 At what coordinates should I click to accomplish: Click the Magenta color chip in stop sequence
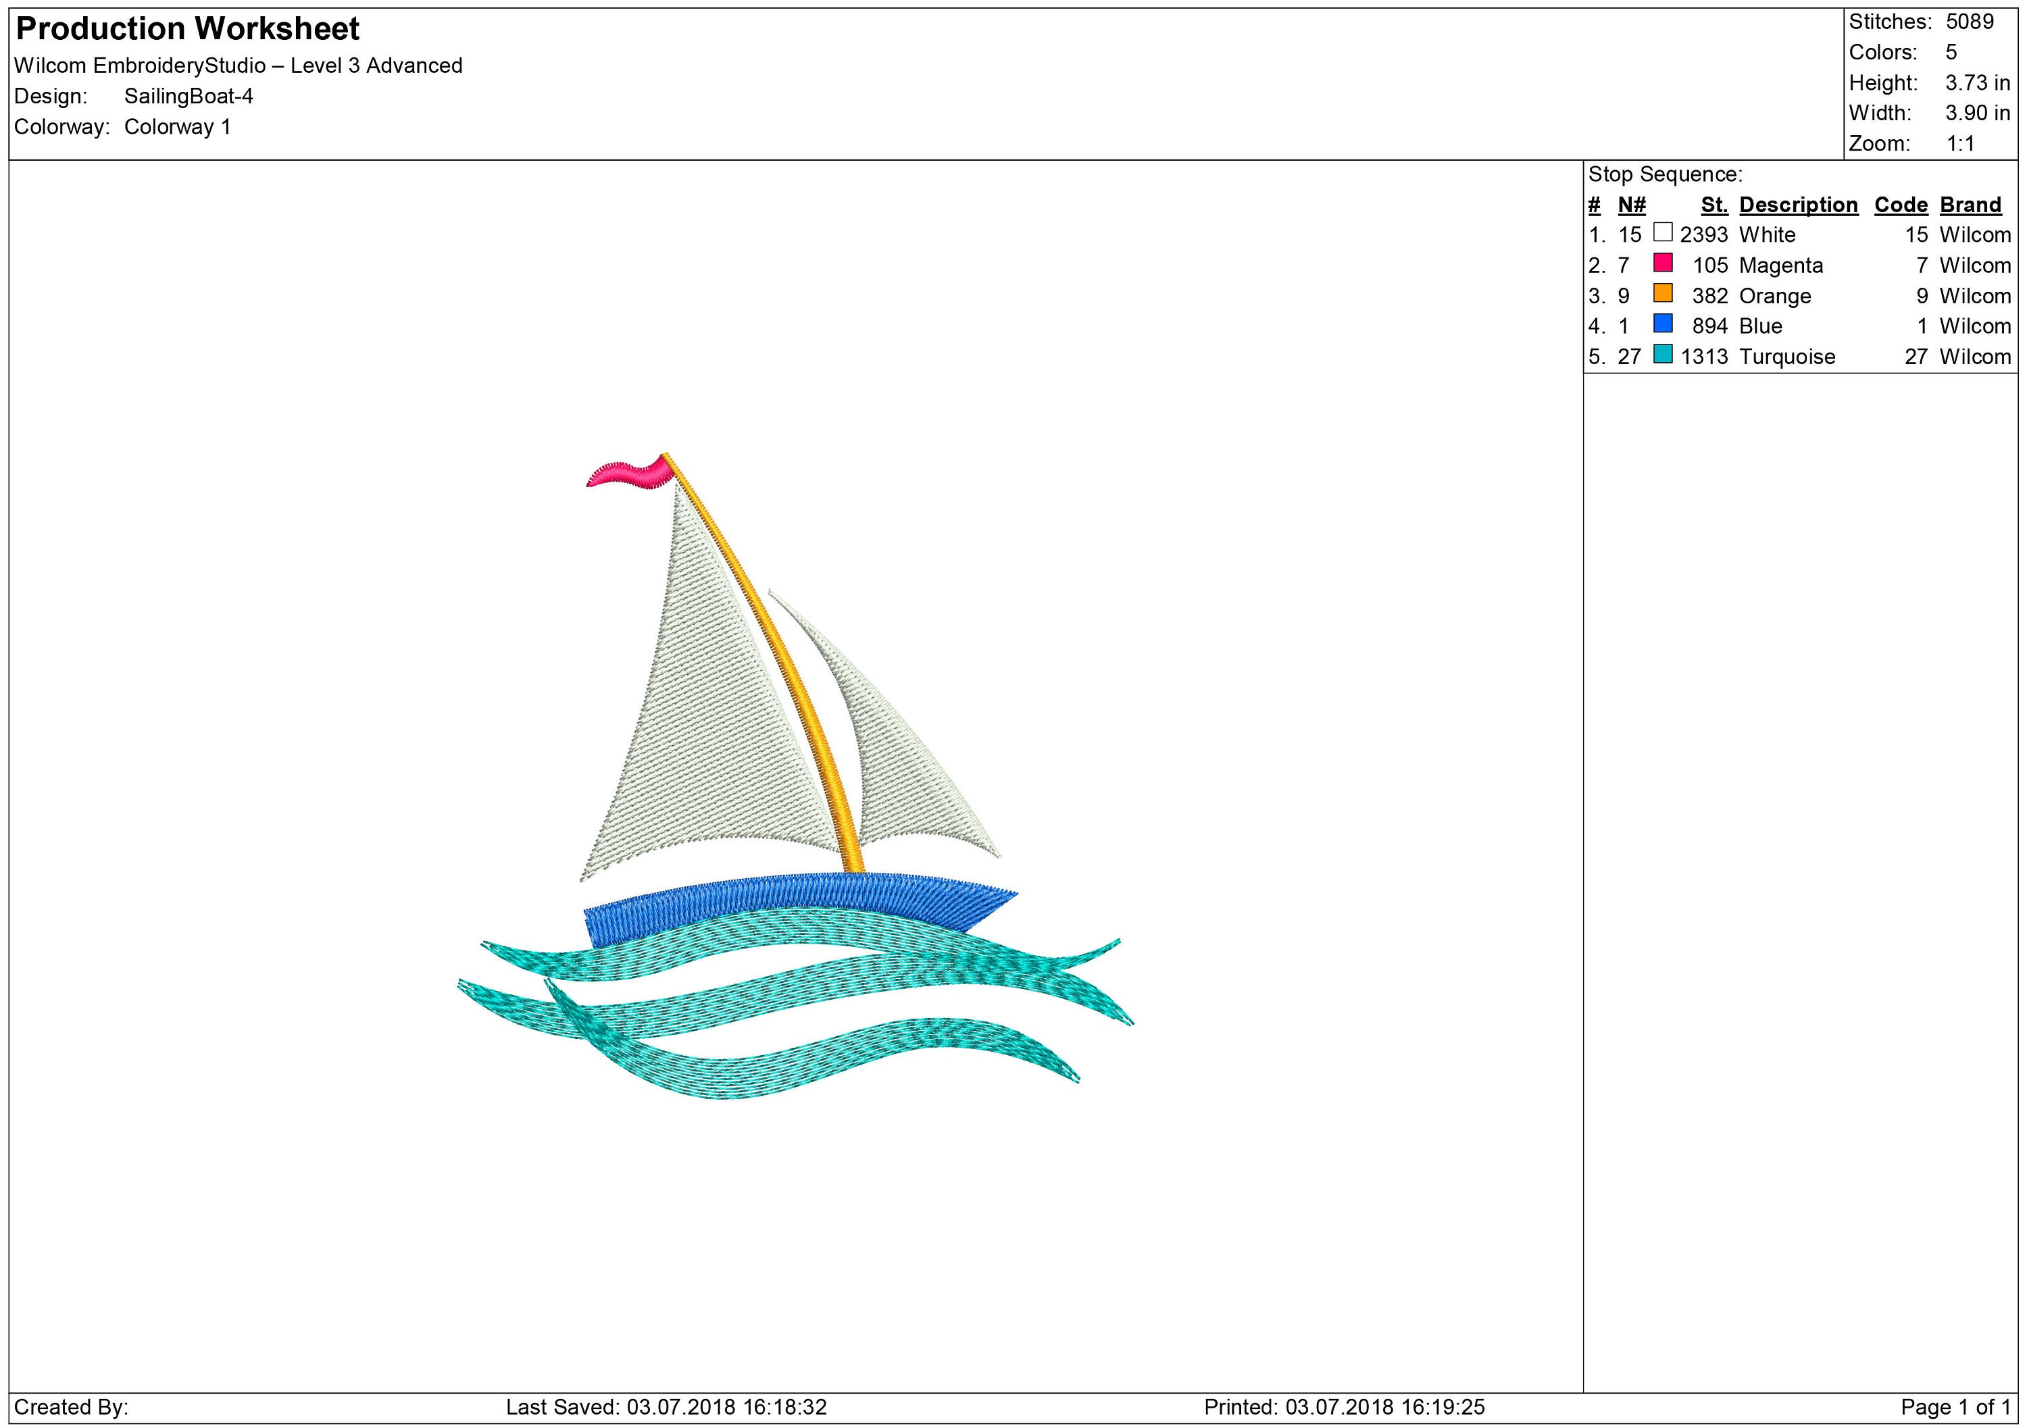pos(1663,265)
